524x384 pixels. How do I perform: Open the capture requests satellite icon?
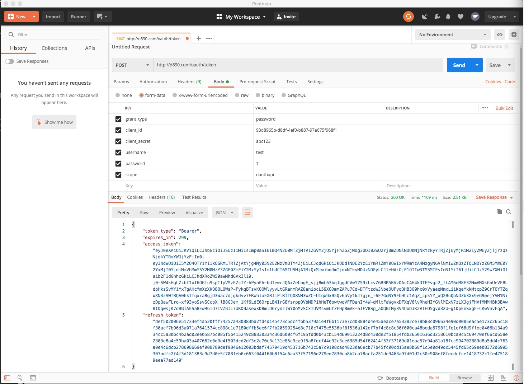click(x=425, y=17)
